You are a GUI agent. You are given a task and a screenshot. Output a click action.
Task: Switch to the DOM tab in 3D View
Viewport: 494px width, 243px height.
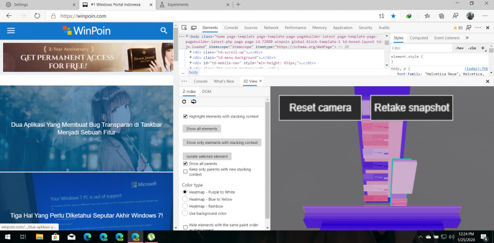(207, 92)
